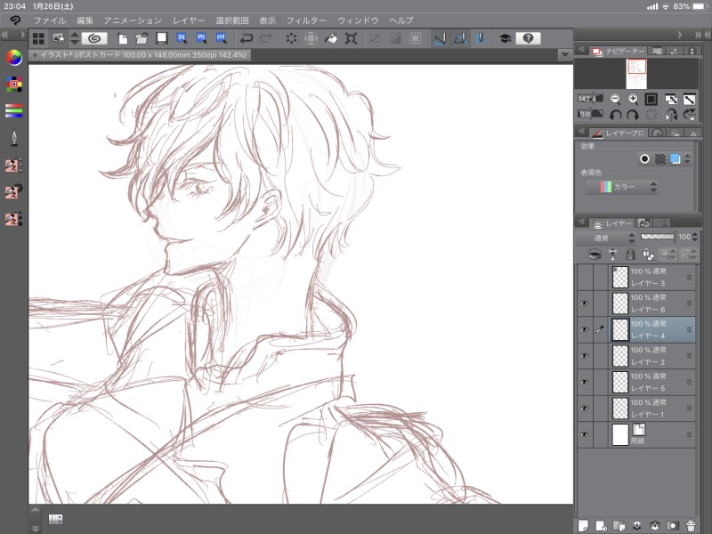
Task: Collapse left palette dock arrows
Action: [x=4, y=35]
